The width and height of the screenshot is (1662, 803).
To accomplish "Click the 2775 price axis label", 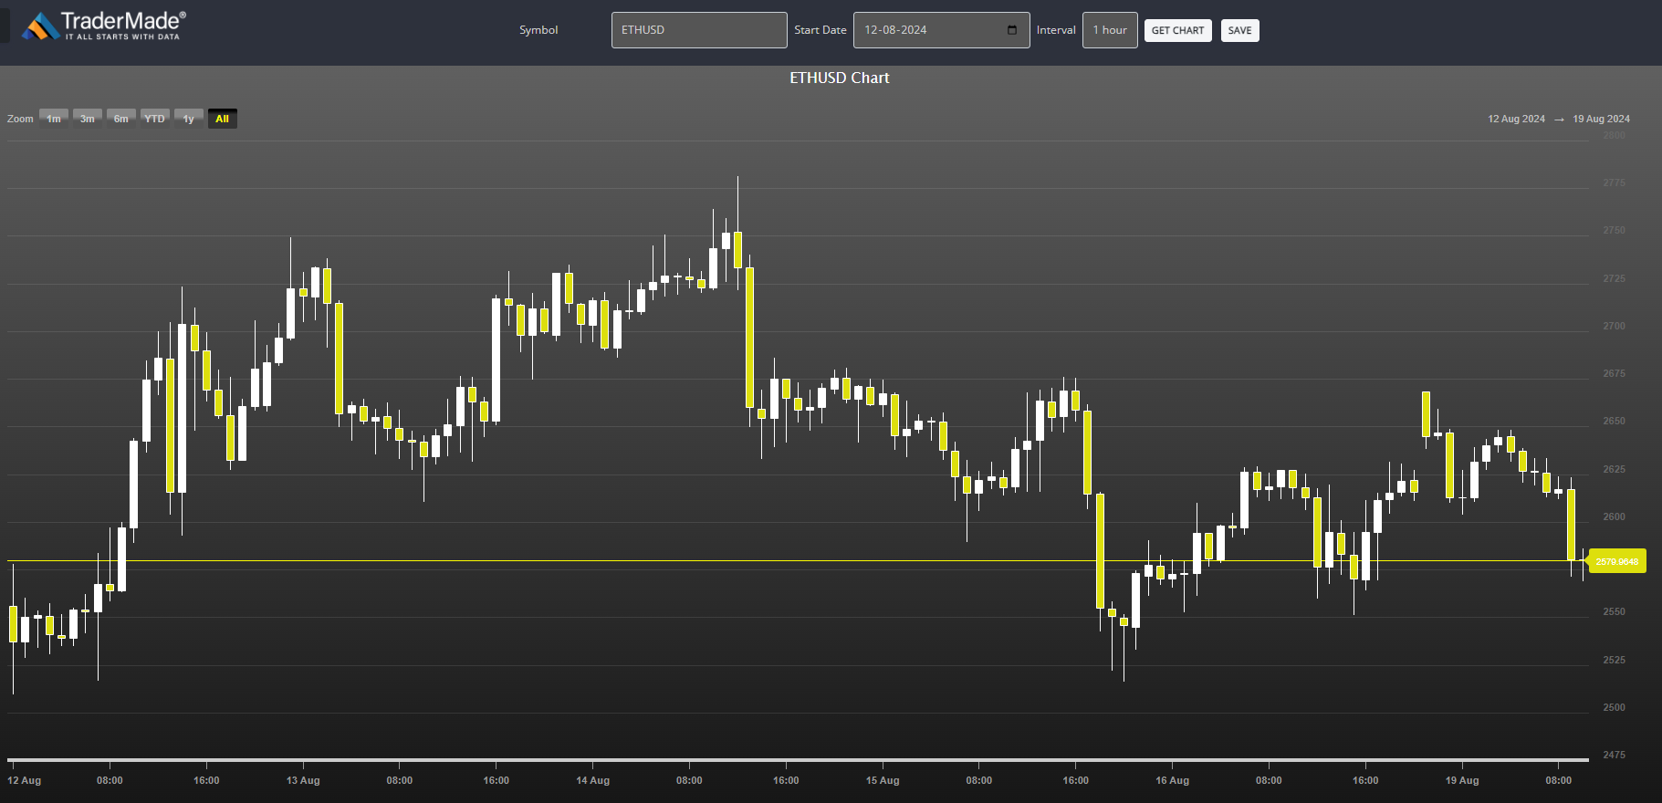I will coord(1614,183).
